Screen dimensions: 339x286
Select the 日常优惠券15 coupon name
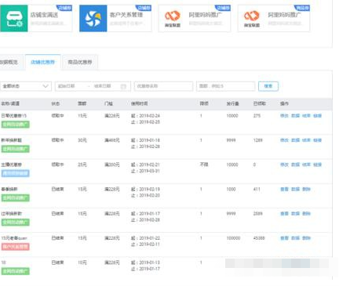click(x=14, y=116)
